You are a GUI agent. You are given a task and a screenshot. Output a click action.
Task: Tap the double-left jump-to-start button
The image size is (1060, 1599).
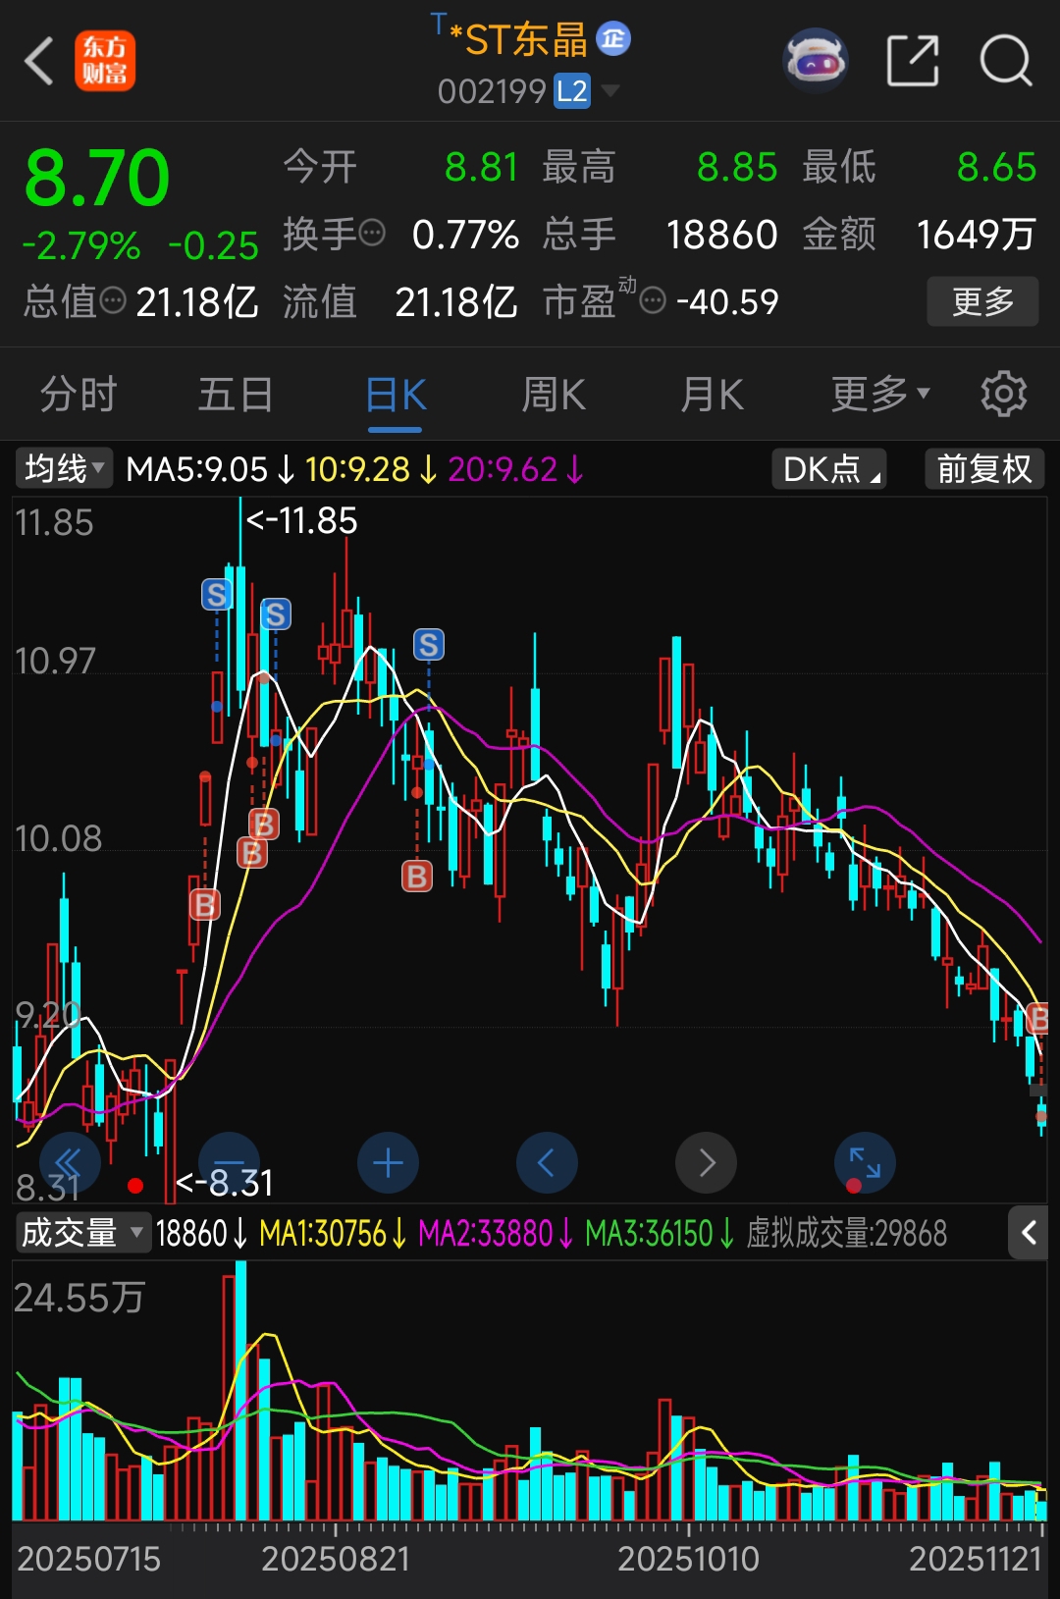click(x=70, y=1162)
